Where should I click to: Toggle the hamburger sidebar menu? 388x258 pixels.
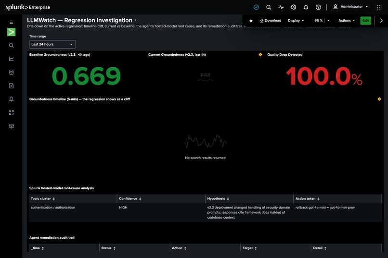(12, 22)
